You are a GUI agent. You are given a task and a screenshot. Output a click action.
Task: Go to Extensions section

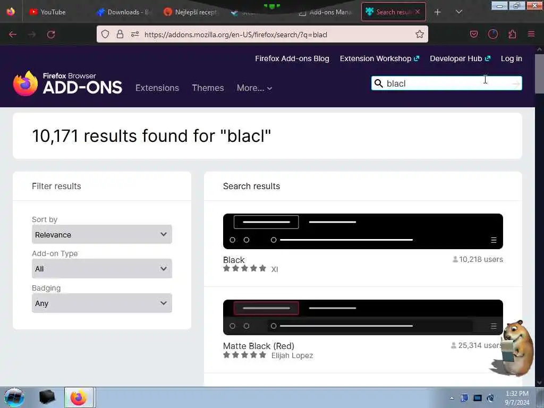tap(157, 88)
